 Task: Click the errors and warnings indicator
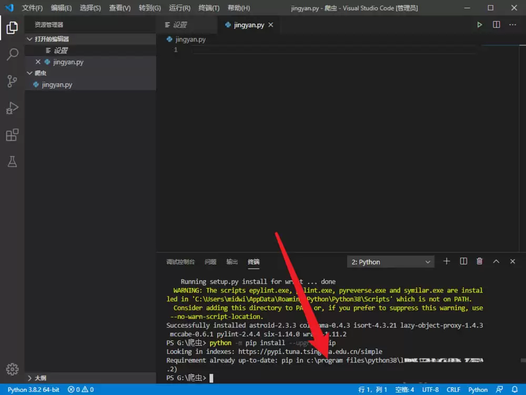pos(80,389)
